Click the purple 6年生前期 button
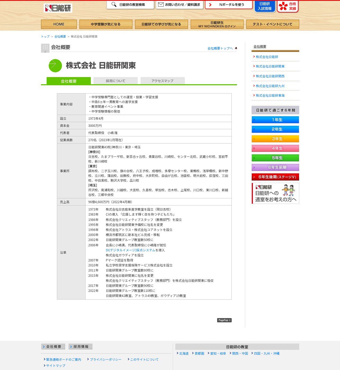 tap(275, 167)
